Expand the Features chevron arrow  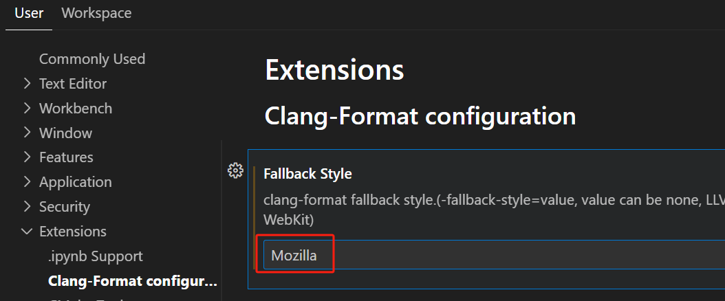point(27,157)
